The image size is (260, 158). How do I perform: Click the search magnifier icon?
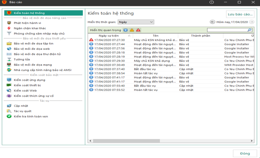249,30
